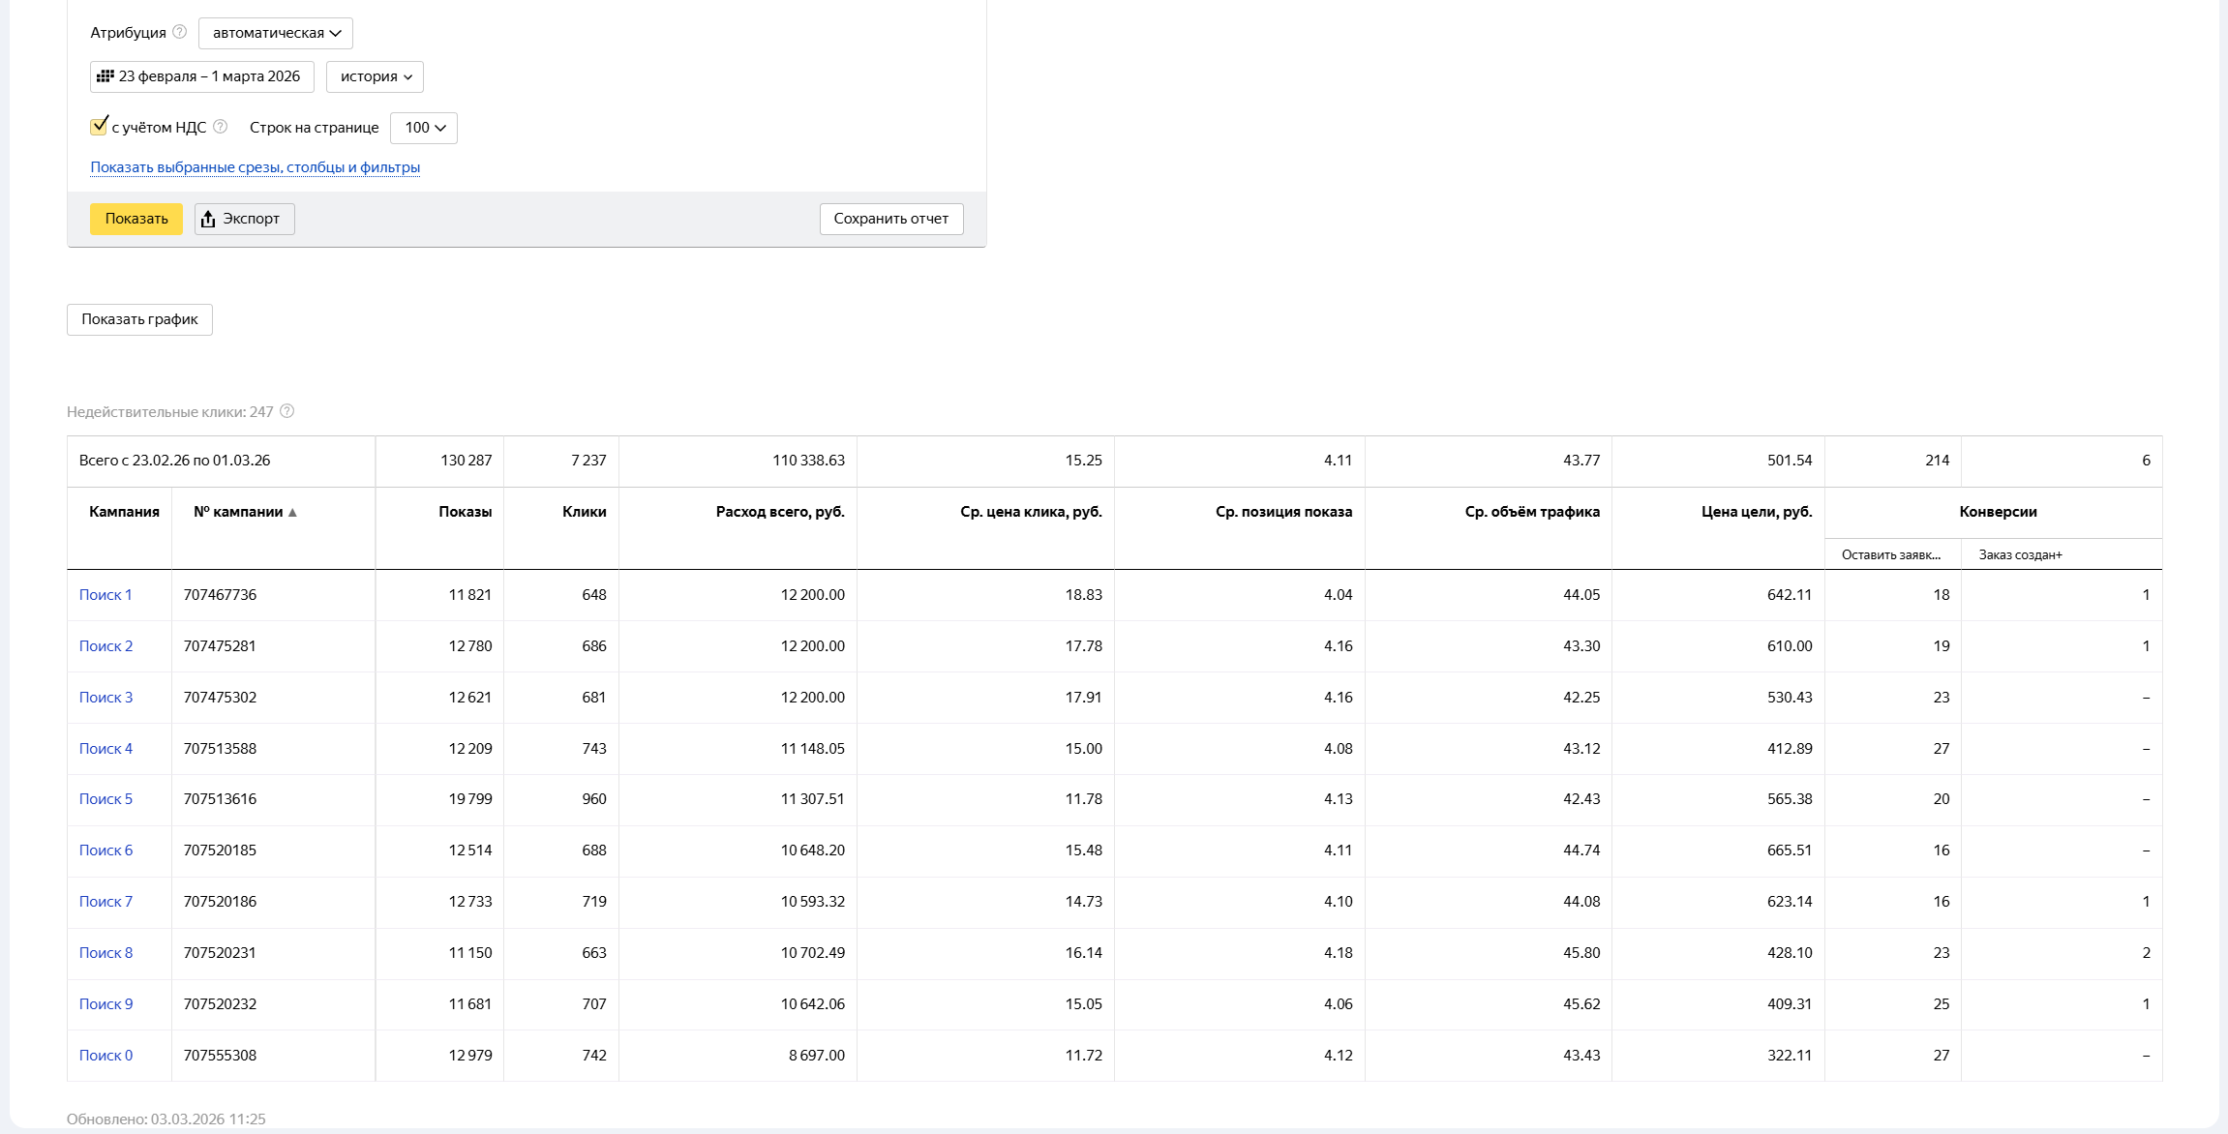Click the attribution help question mark icon
2228x1134 pixels.
179,32
